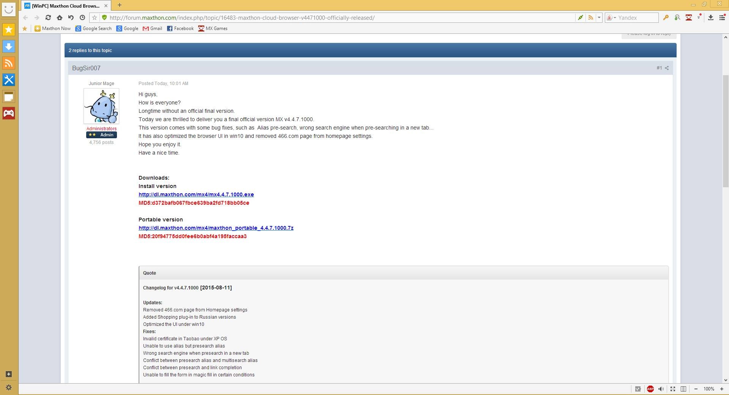The image size is (729, 395).
Task: Open Magic Fill key icon
Action: point(666,17)
